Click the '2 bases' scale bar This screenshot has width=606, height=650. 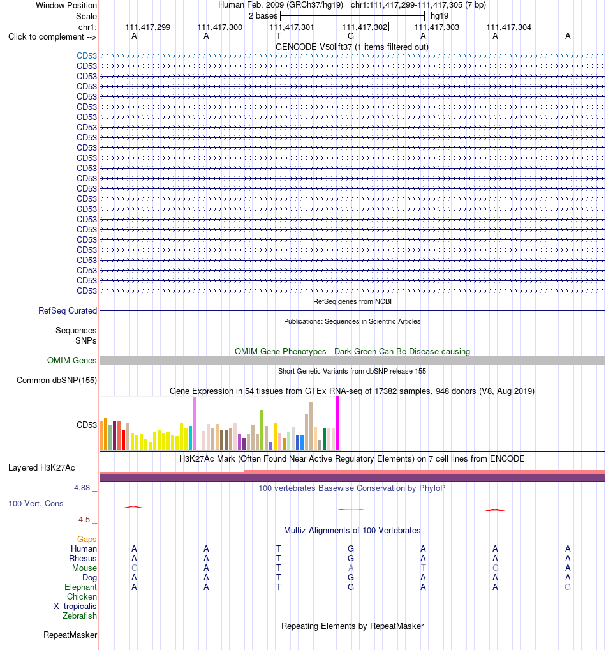coord(353,16)
